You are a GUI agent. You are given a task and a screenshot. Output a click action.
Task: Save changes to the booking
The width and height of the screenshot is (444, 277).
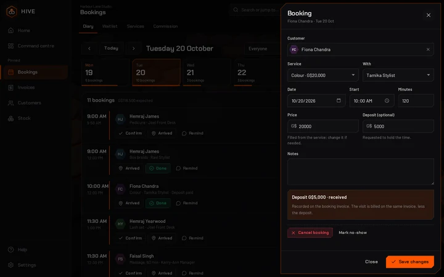tap(409, 262)
